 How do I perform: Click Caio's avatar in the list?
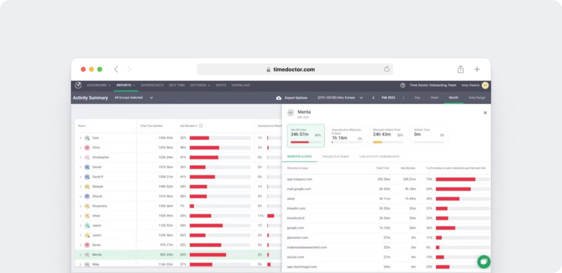pos(87,138)
